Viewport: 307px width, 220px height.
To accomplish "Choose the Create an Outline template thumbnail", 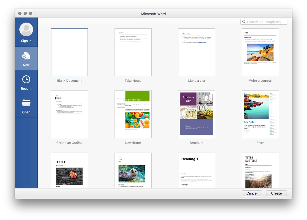I will (69, 114).
